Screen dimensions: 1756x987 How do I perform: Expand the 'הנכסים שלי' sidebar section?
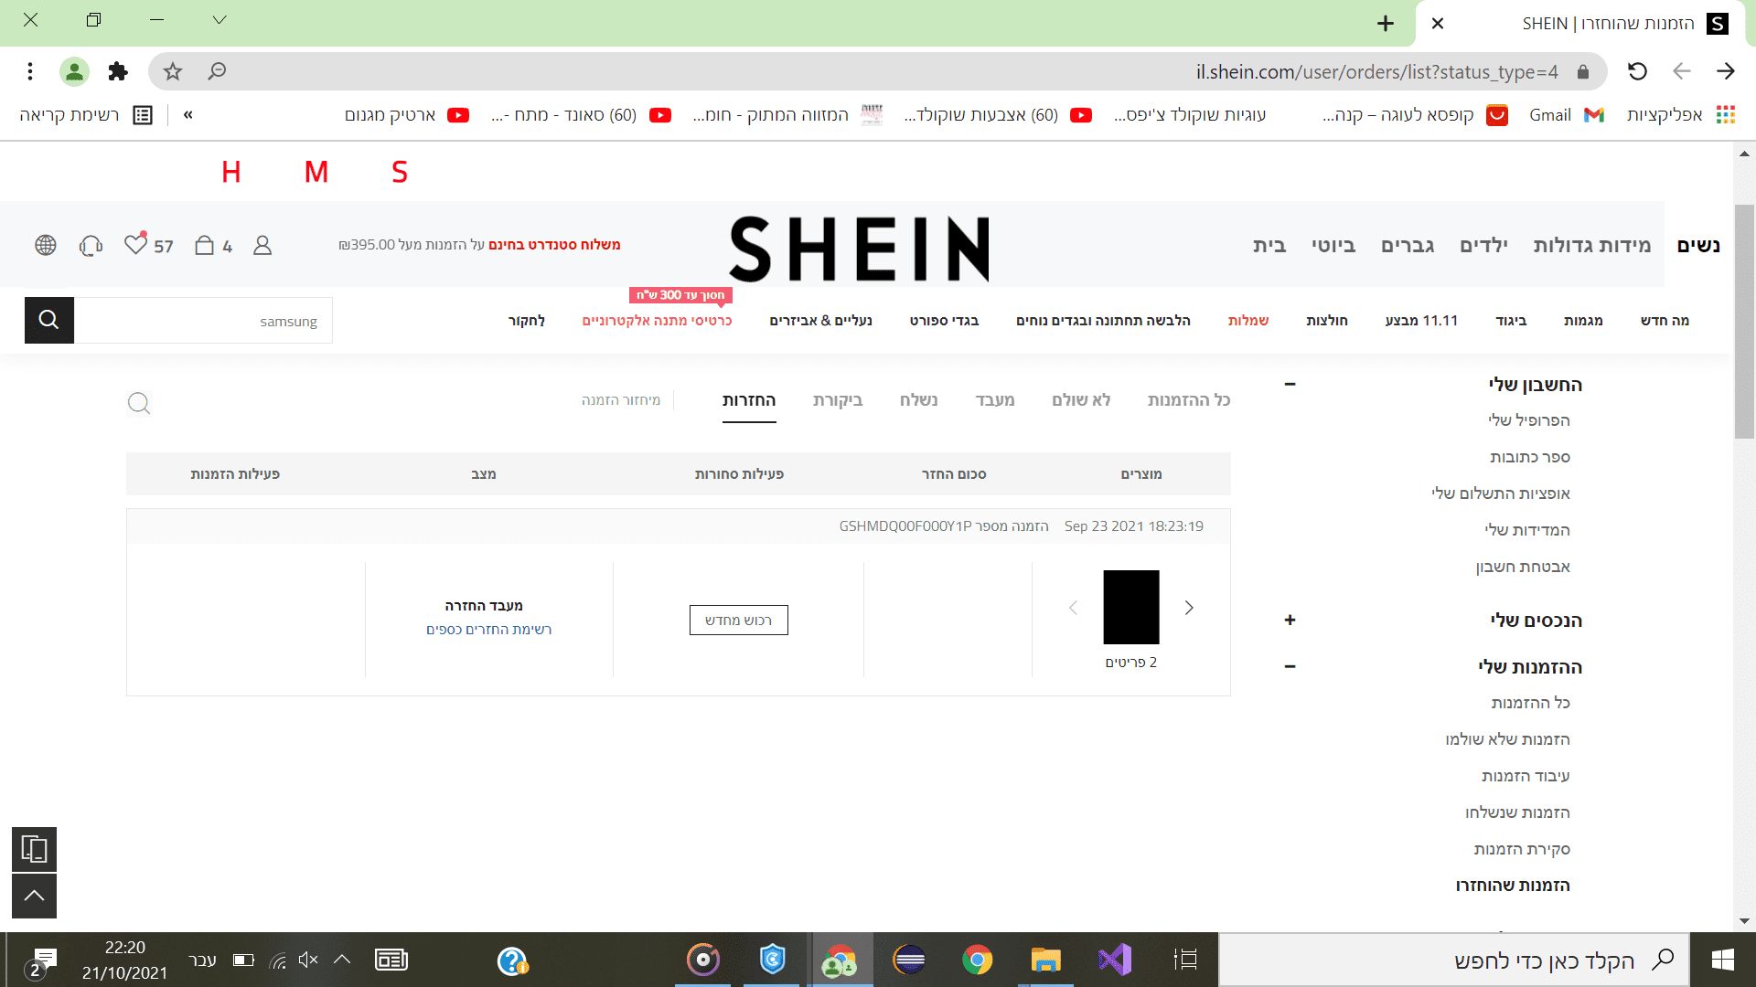pyautogui.click(x=1290, y=621)
